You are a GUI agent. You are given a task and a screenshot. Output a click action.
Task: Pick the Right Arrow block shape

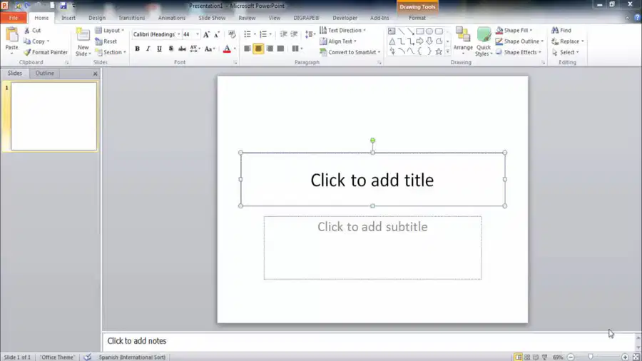click(x=420, y=41)
